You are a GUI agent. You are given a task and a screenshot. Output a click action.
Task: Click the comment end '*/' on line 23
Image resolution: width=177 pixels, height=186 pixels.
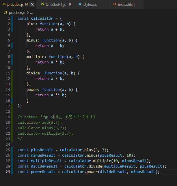pos(20,139)
